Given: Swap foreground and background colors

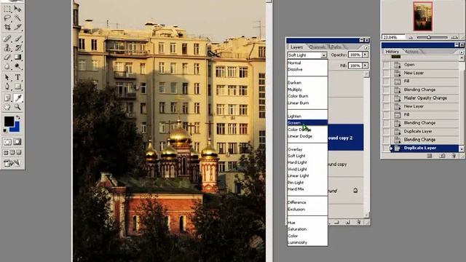Looking at the screenshot, I should coord(18,118).
